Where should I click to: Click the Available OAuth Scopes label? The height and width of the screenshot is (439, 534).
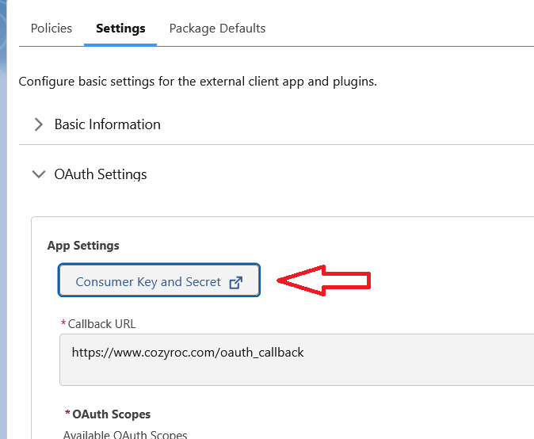[125, 434]
